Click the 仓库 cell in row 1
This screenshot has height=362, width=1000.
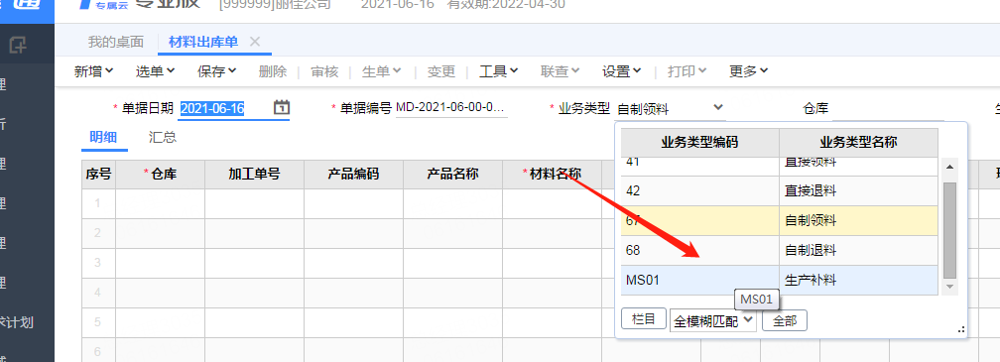160,203
